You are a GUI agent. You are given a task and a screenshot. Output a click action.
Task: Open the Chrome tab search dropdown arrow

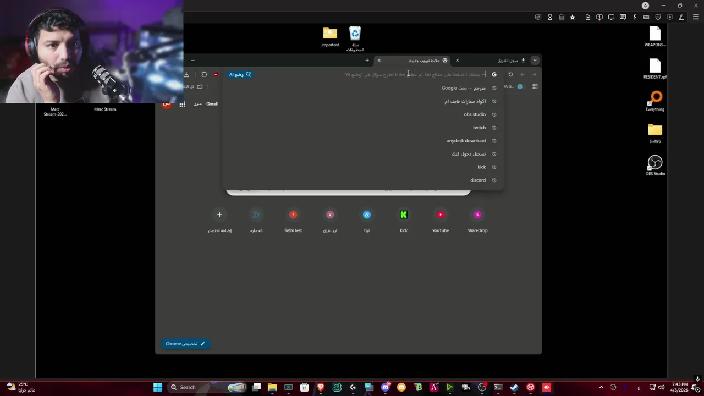(x=535, y=61)
